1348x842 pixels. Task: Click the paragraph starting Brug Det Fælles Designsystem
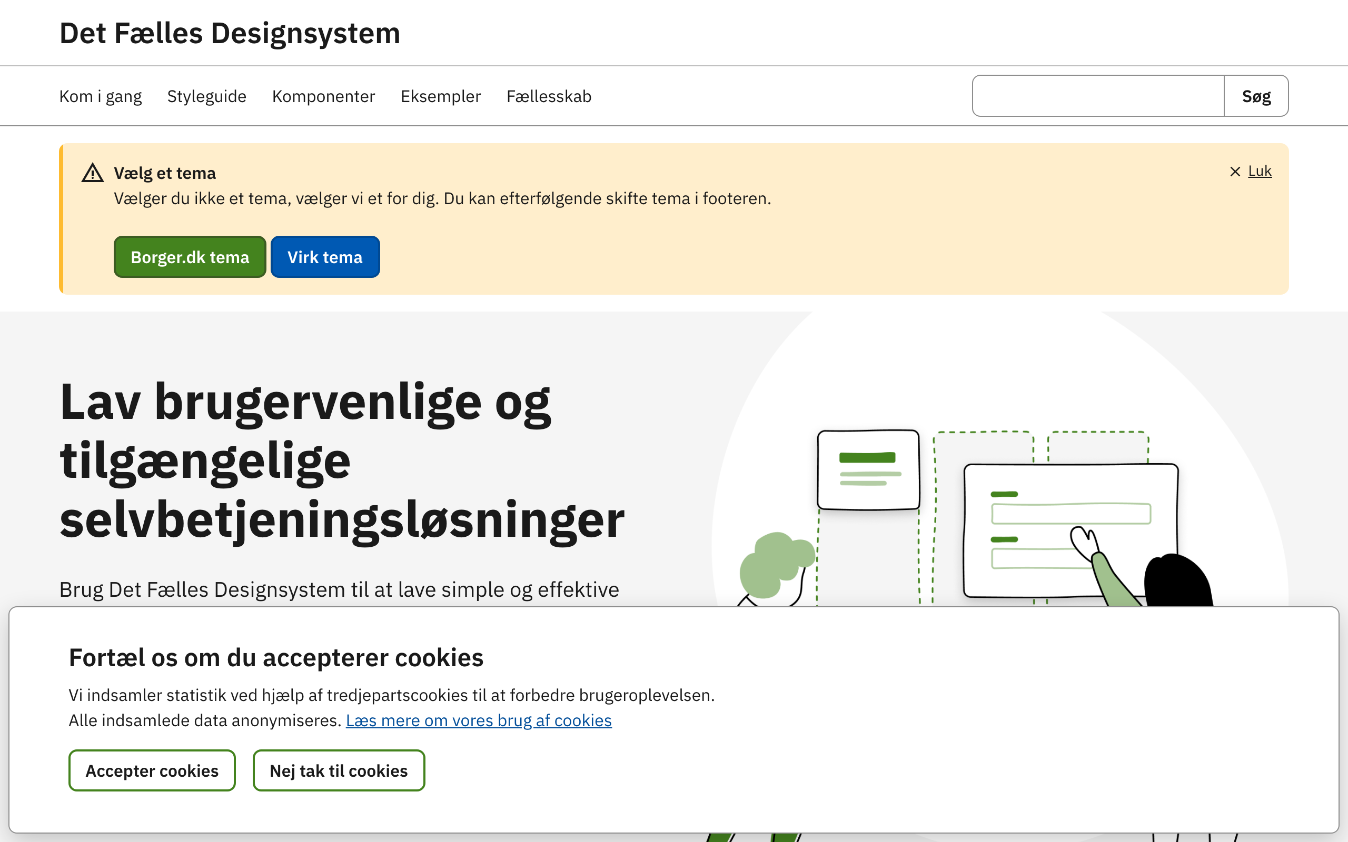[339, 590]
